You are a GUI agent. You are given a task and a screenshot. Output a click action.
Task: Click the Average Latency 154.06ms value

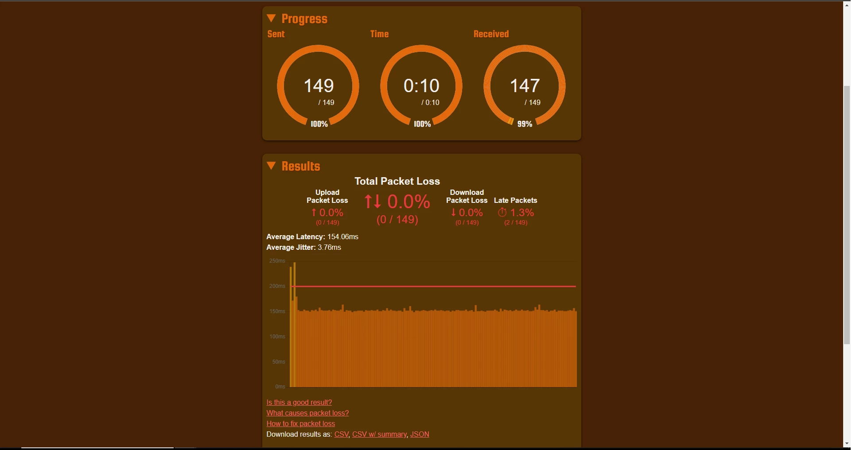click(x=343, y=237)
